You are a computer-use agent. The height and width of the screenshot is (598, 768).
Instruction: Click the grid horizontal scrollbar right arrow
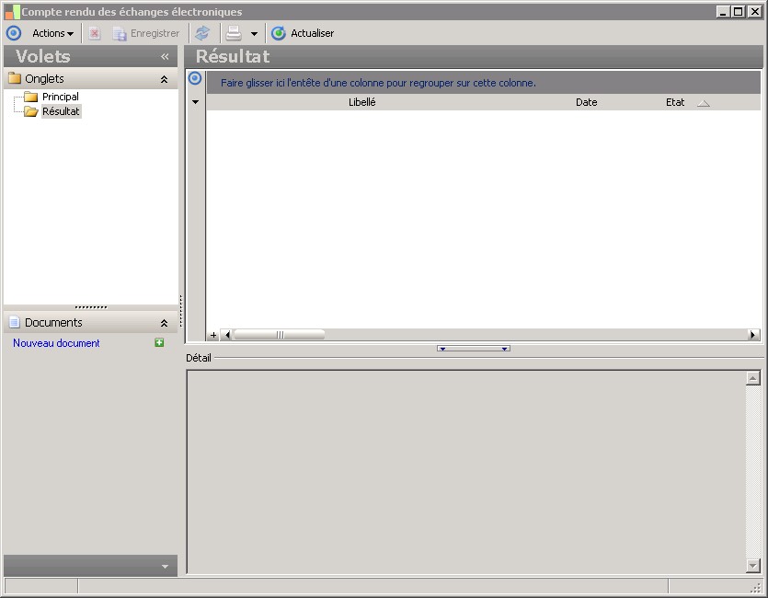tap(753, 336)
